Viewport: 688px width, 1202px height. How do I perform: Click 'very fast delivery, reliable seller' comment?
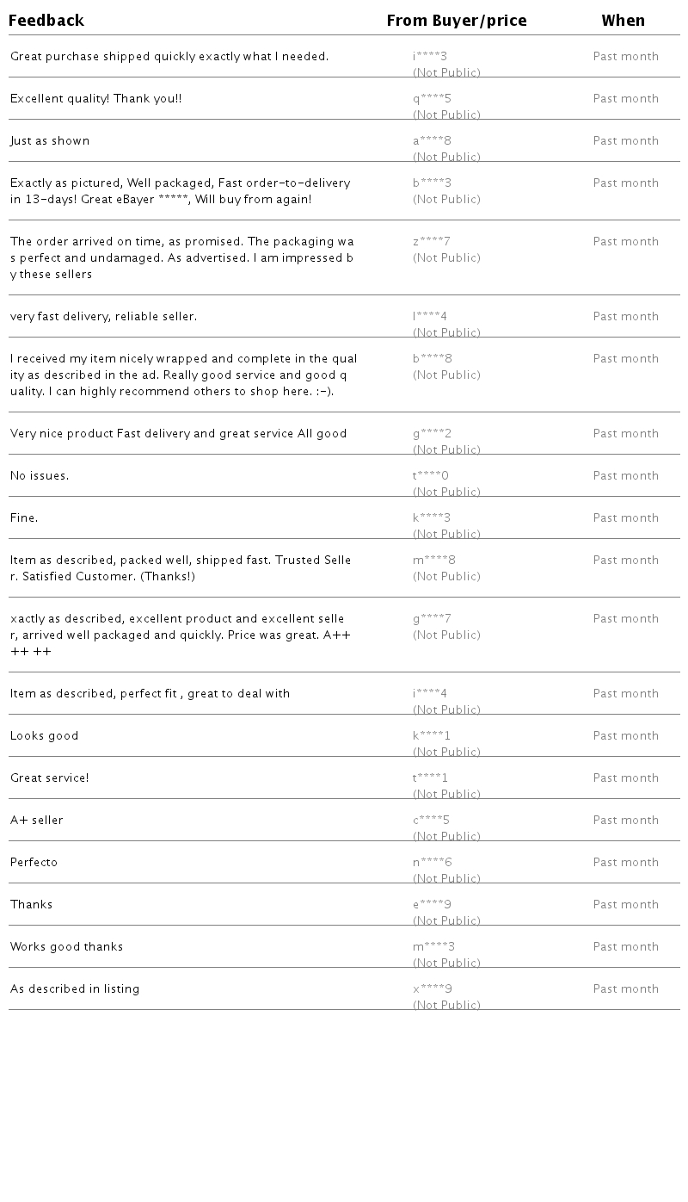103,317
